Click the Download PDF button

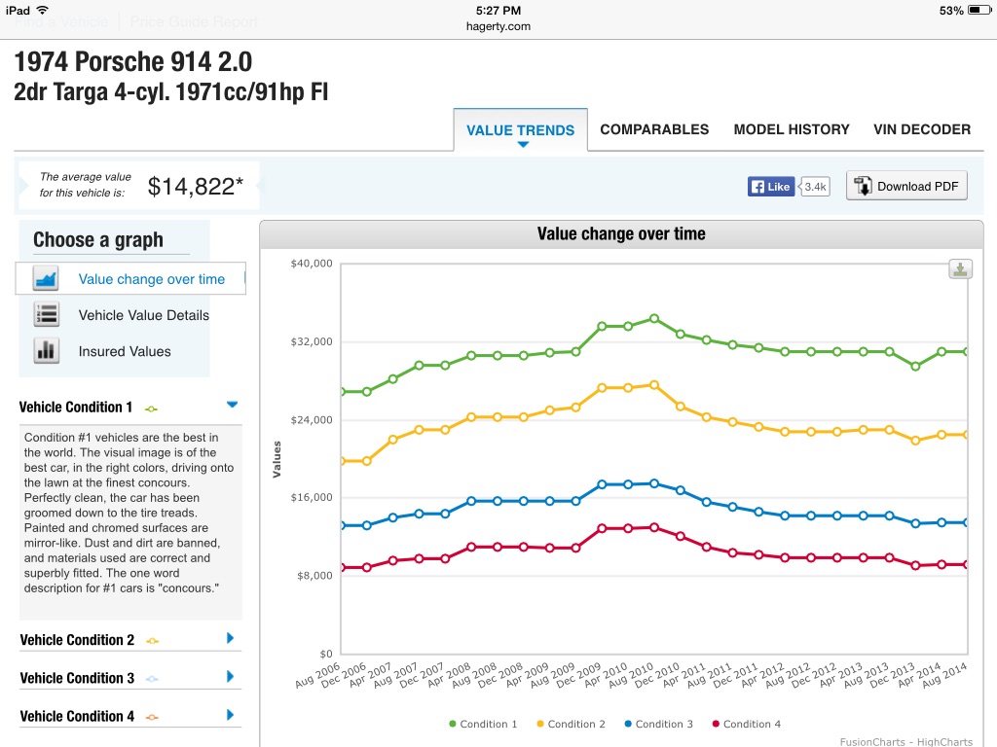(x=906, y=187)
